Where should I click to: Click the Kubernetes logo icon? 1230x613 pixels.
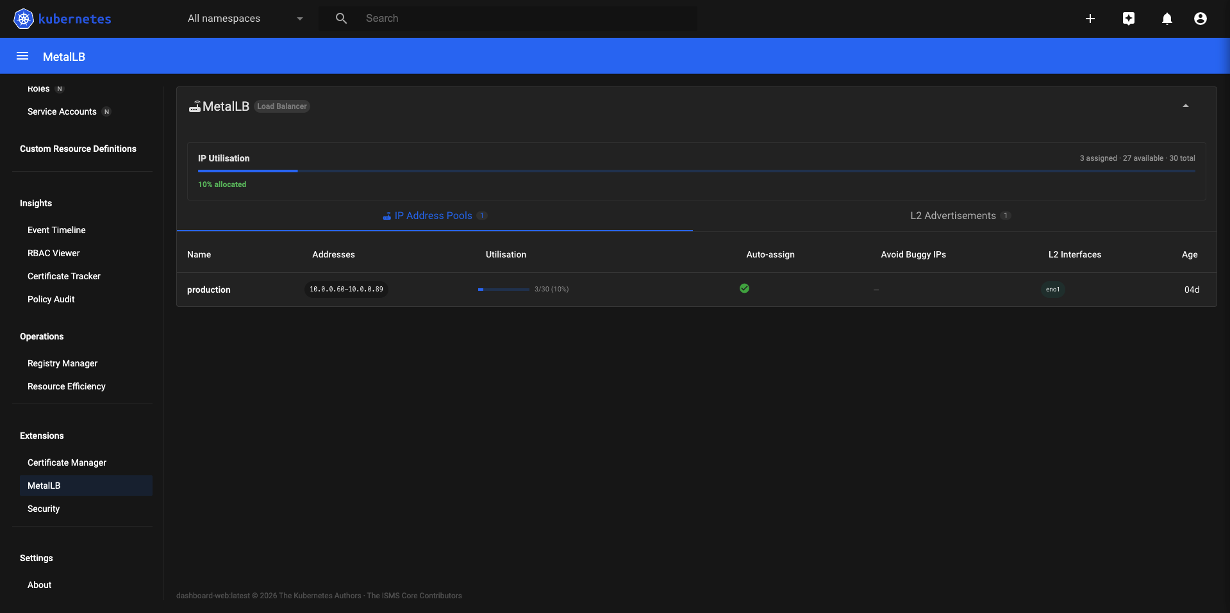tap(24, 19)
